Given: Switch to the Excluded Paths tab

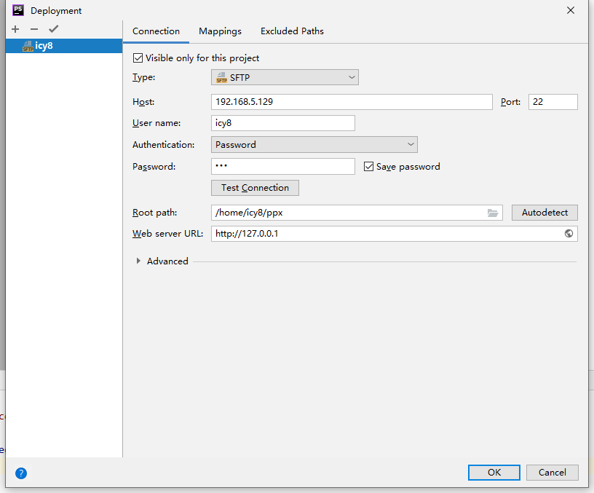Looking at the screenshot, I should coord(292,31).
